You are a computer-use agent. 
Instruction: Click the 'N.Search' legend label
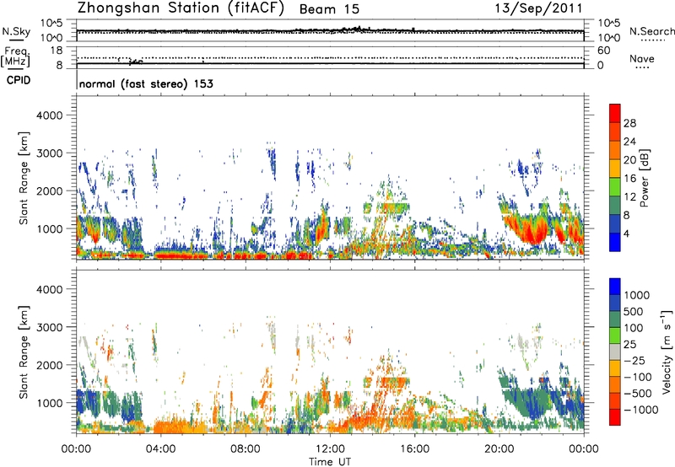tap(652, 31)
